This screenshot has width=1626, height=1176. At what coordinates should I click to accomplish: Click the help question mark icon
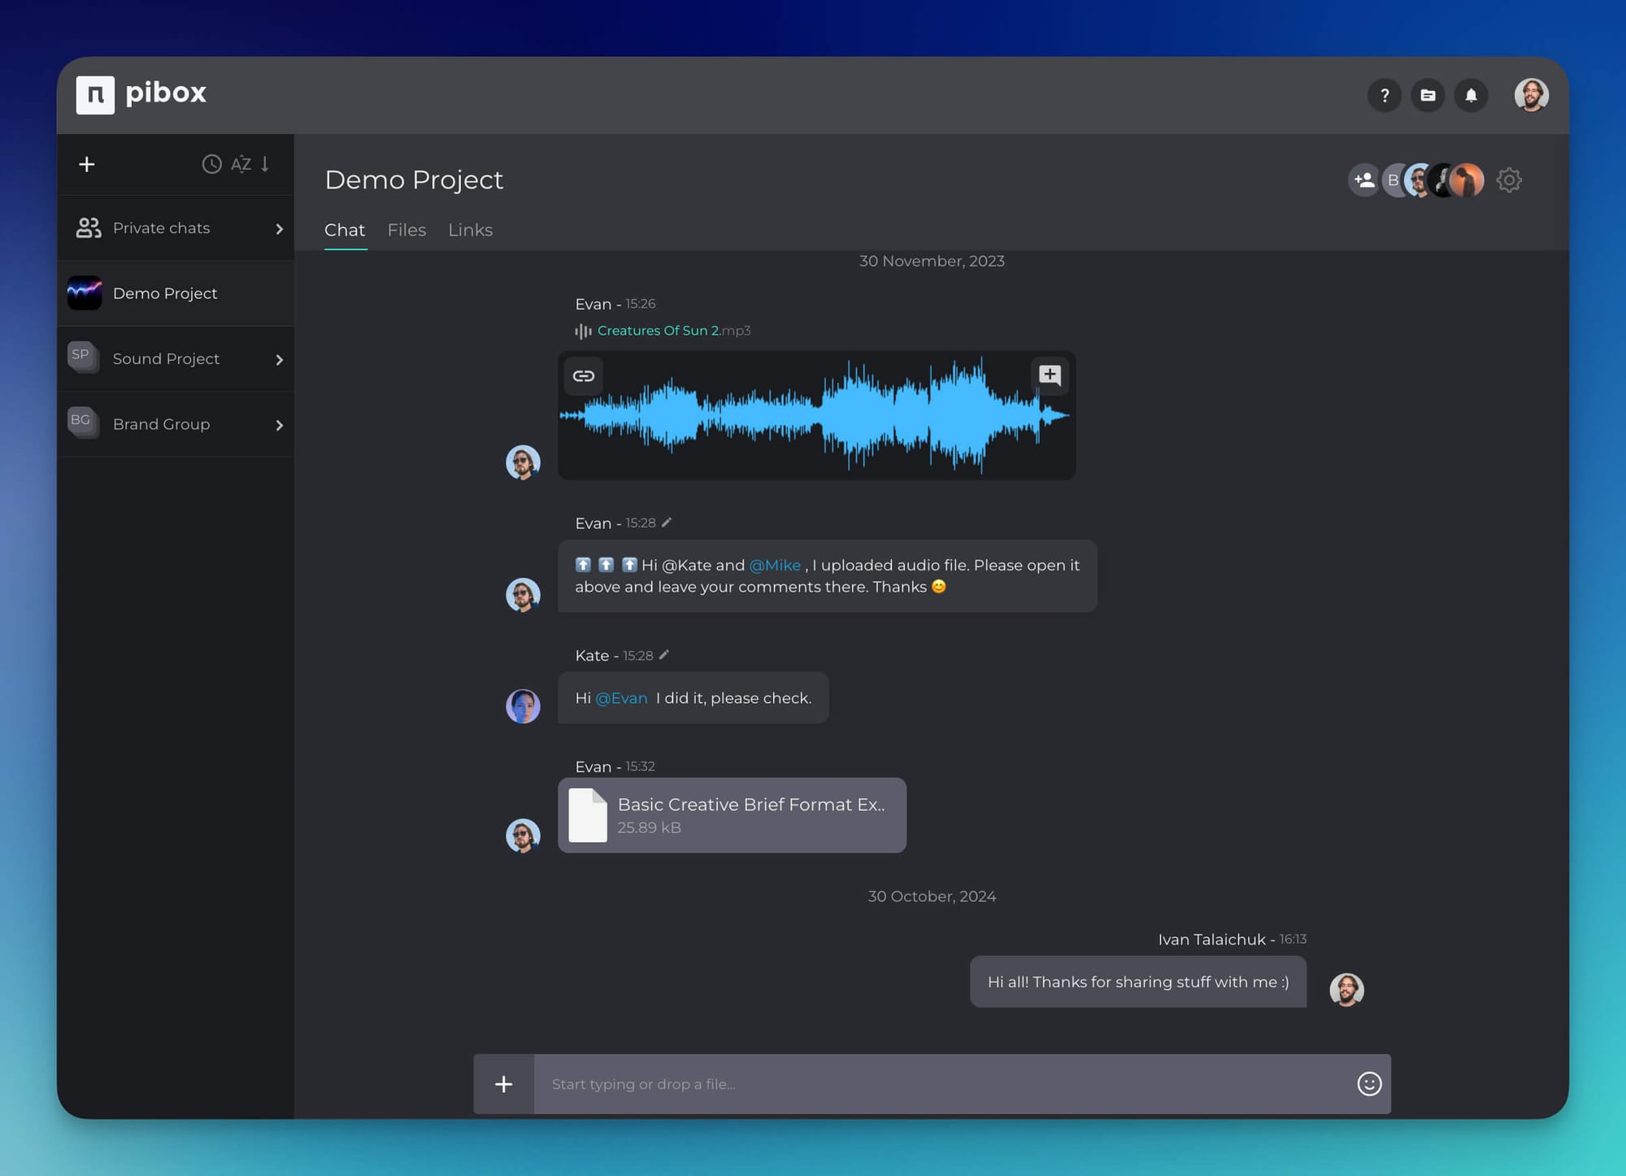tap(1385, 95)
